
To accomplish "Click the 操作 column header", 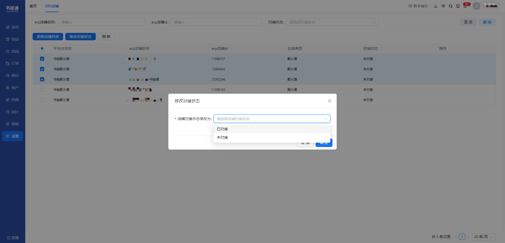I will coord(443,48).
